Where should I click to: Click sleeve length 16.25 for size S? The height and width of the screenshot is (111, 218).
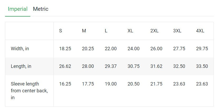[x=65, y=84]
